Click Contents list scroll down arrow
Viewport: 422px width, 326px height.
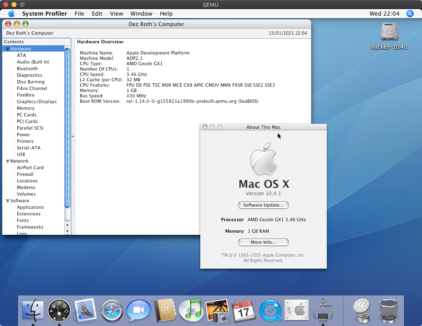tap(68, 231)
